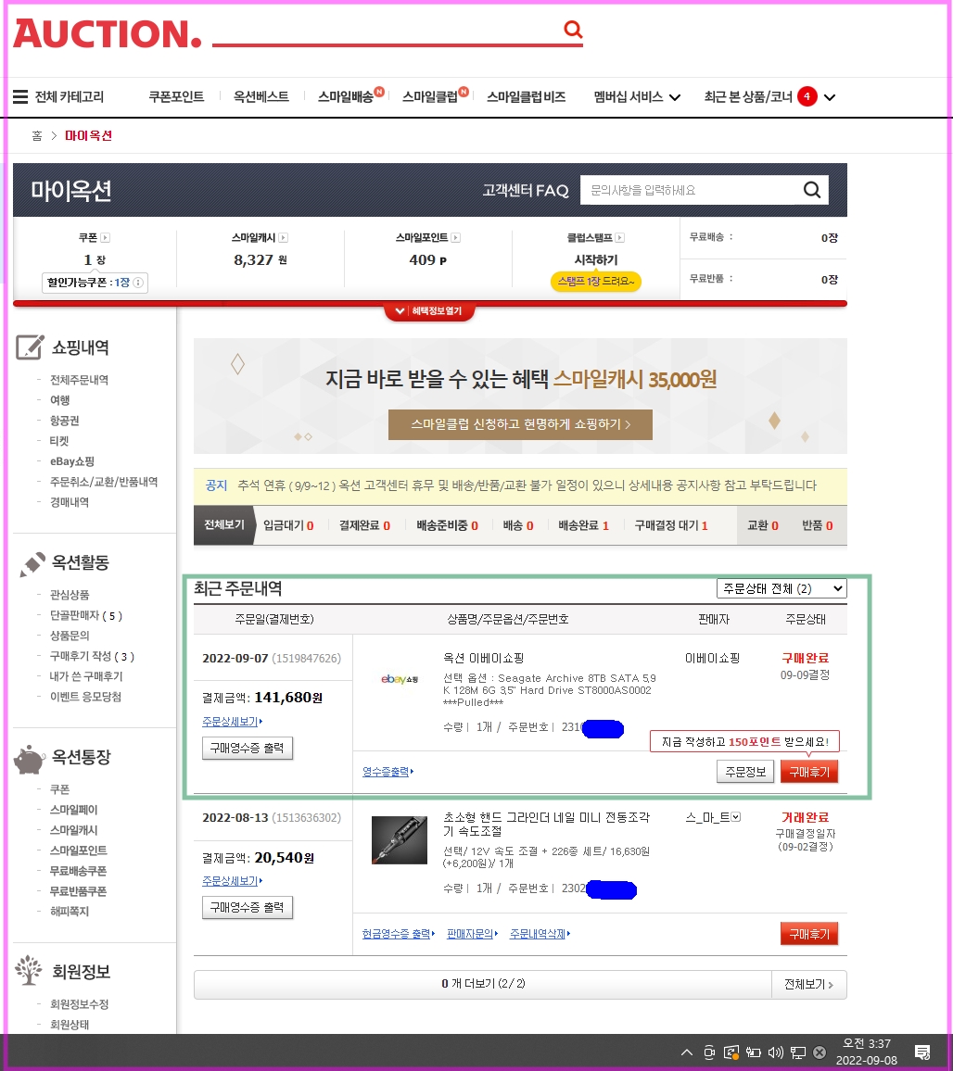Screen dimensions: 953x1071
Task: Click 구매영수증 출력 for the 2022-09-07 order
Action: 248,748
